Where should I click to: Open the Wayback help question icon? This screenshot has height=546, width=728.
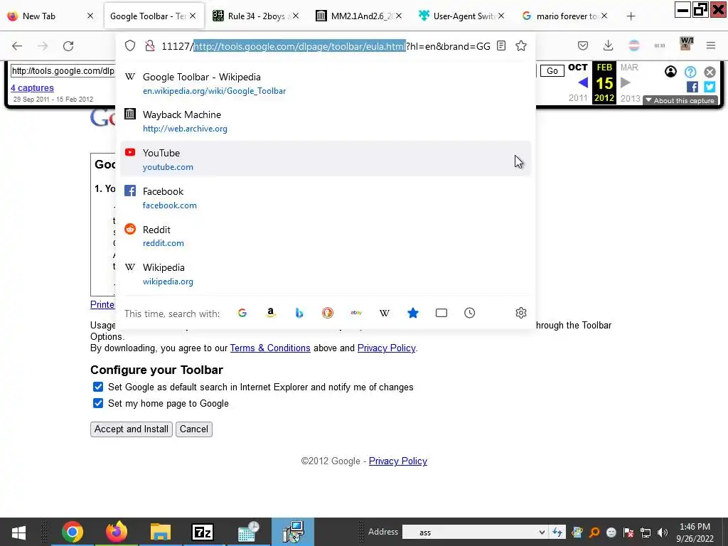[690, 72]
